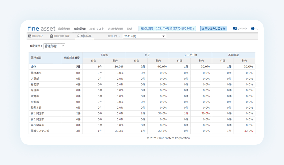284x165 pixels.
Task: Click the 終了 column group header
Action: 147,55
